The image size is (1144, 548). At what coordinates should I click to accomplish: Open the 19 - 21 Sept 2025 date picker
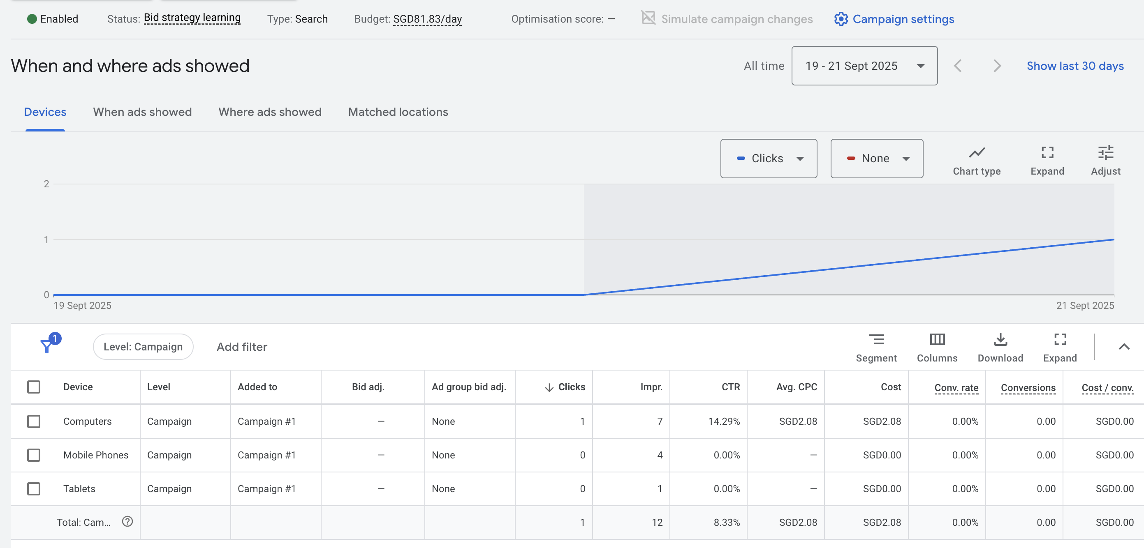[x=864, y=65]
